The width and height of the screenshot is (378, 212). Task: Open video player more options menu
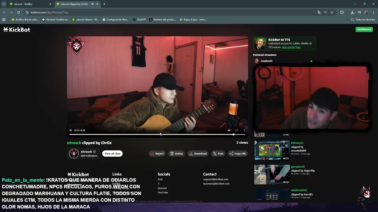pyautogui.click(x=244, y=130)
